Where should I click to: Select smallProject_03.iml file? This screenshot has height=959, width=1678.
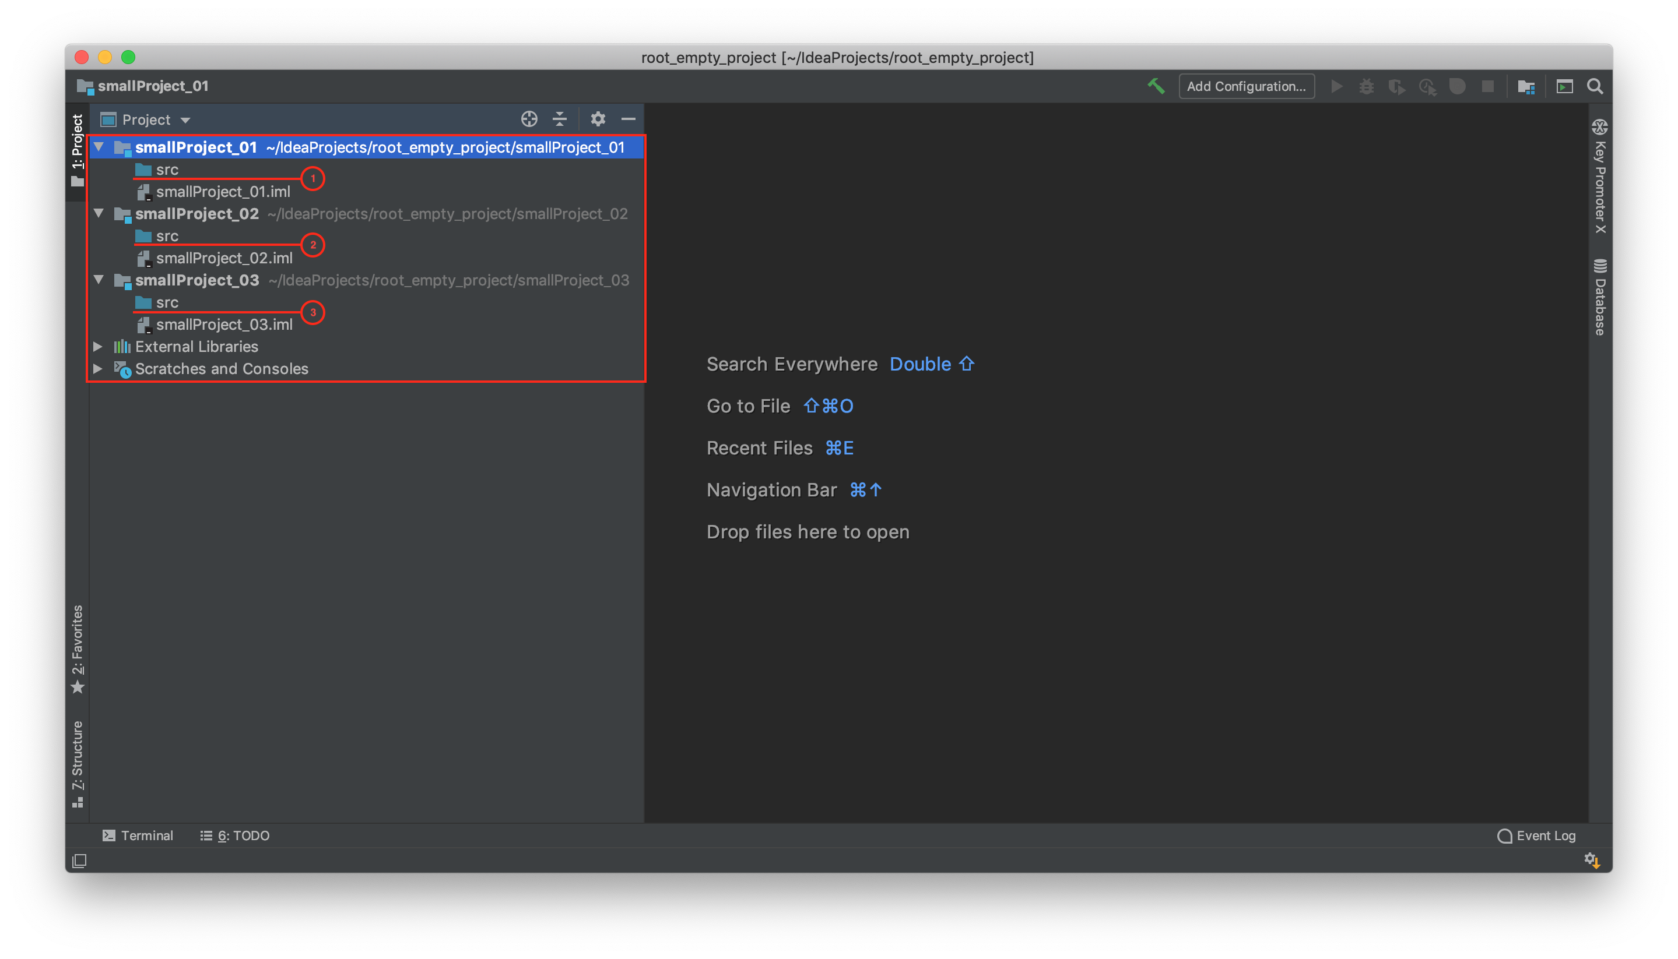pyautogui.click(x=223, y=325)
